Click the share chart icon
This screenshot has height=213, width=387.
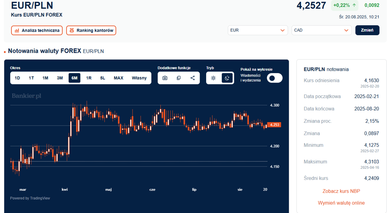193,78
